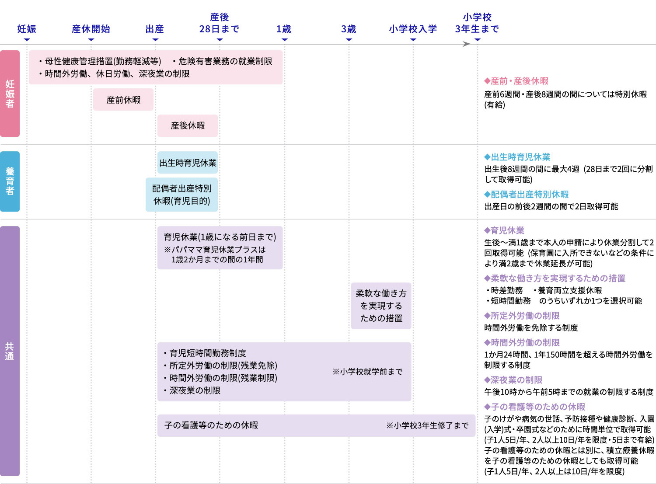The width and height of the screenshot is (656, 484).
Task: Select the 産後28日まで timeline marker
Action: [220, 40]
